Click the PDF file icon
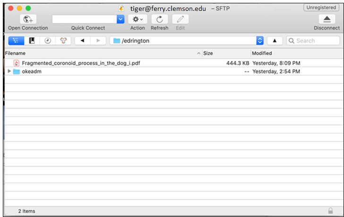344x217 pixels. click(x=16, y=63)
